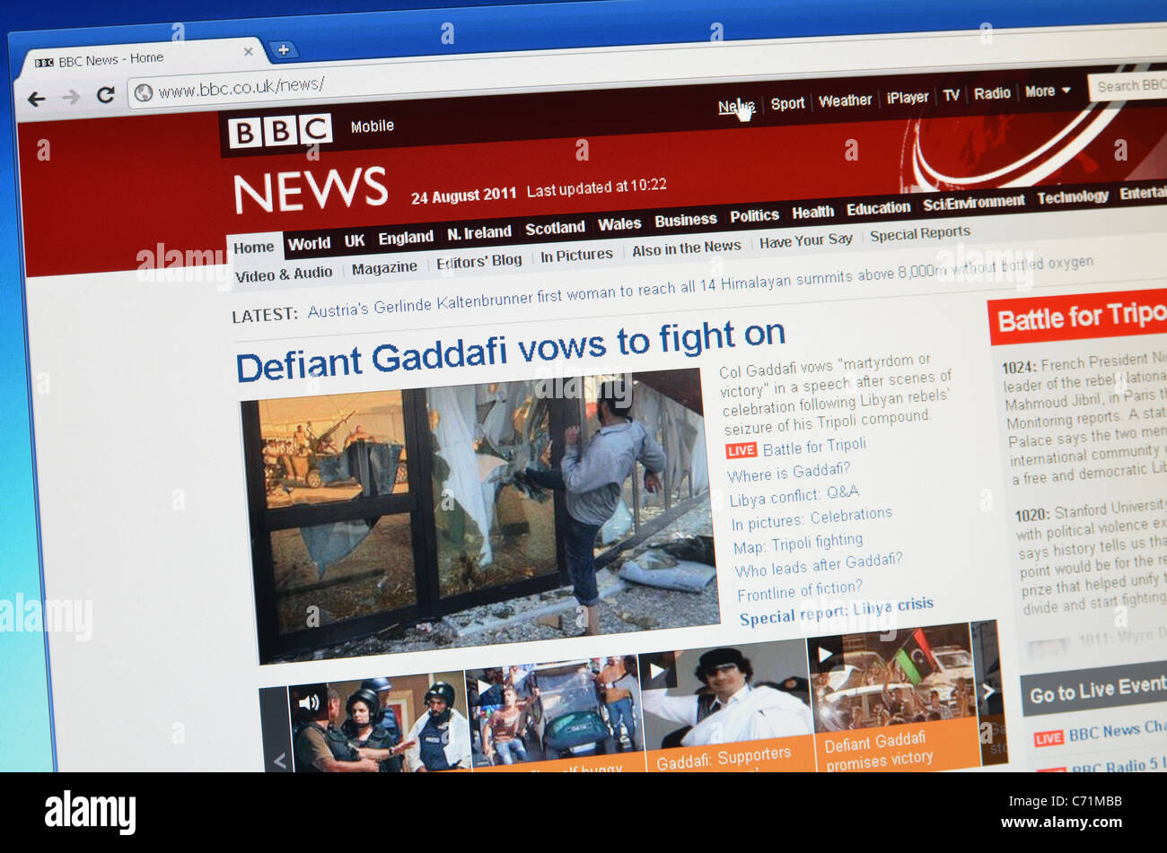
Task: Open the BBC News Channel live link
Action: point(1118,730)
